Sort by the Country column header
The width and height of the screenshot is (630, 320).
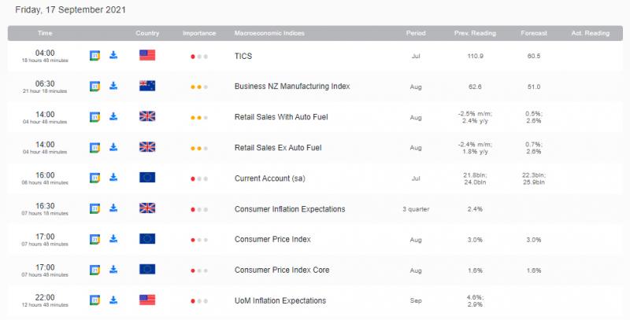[147, 33]
